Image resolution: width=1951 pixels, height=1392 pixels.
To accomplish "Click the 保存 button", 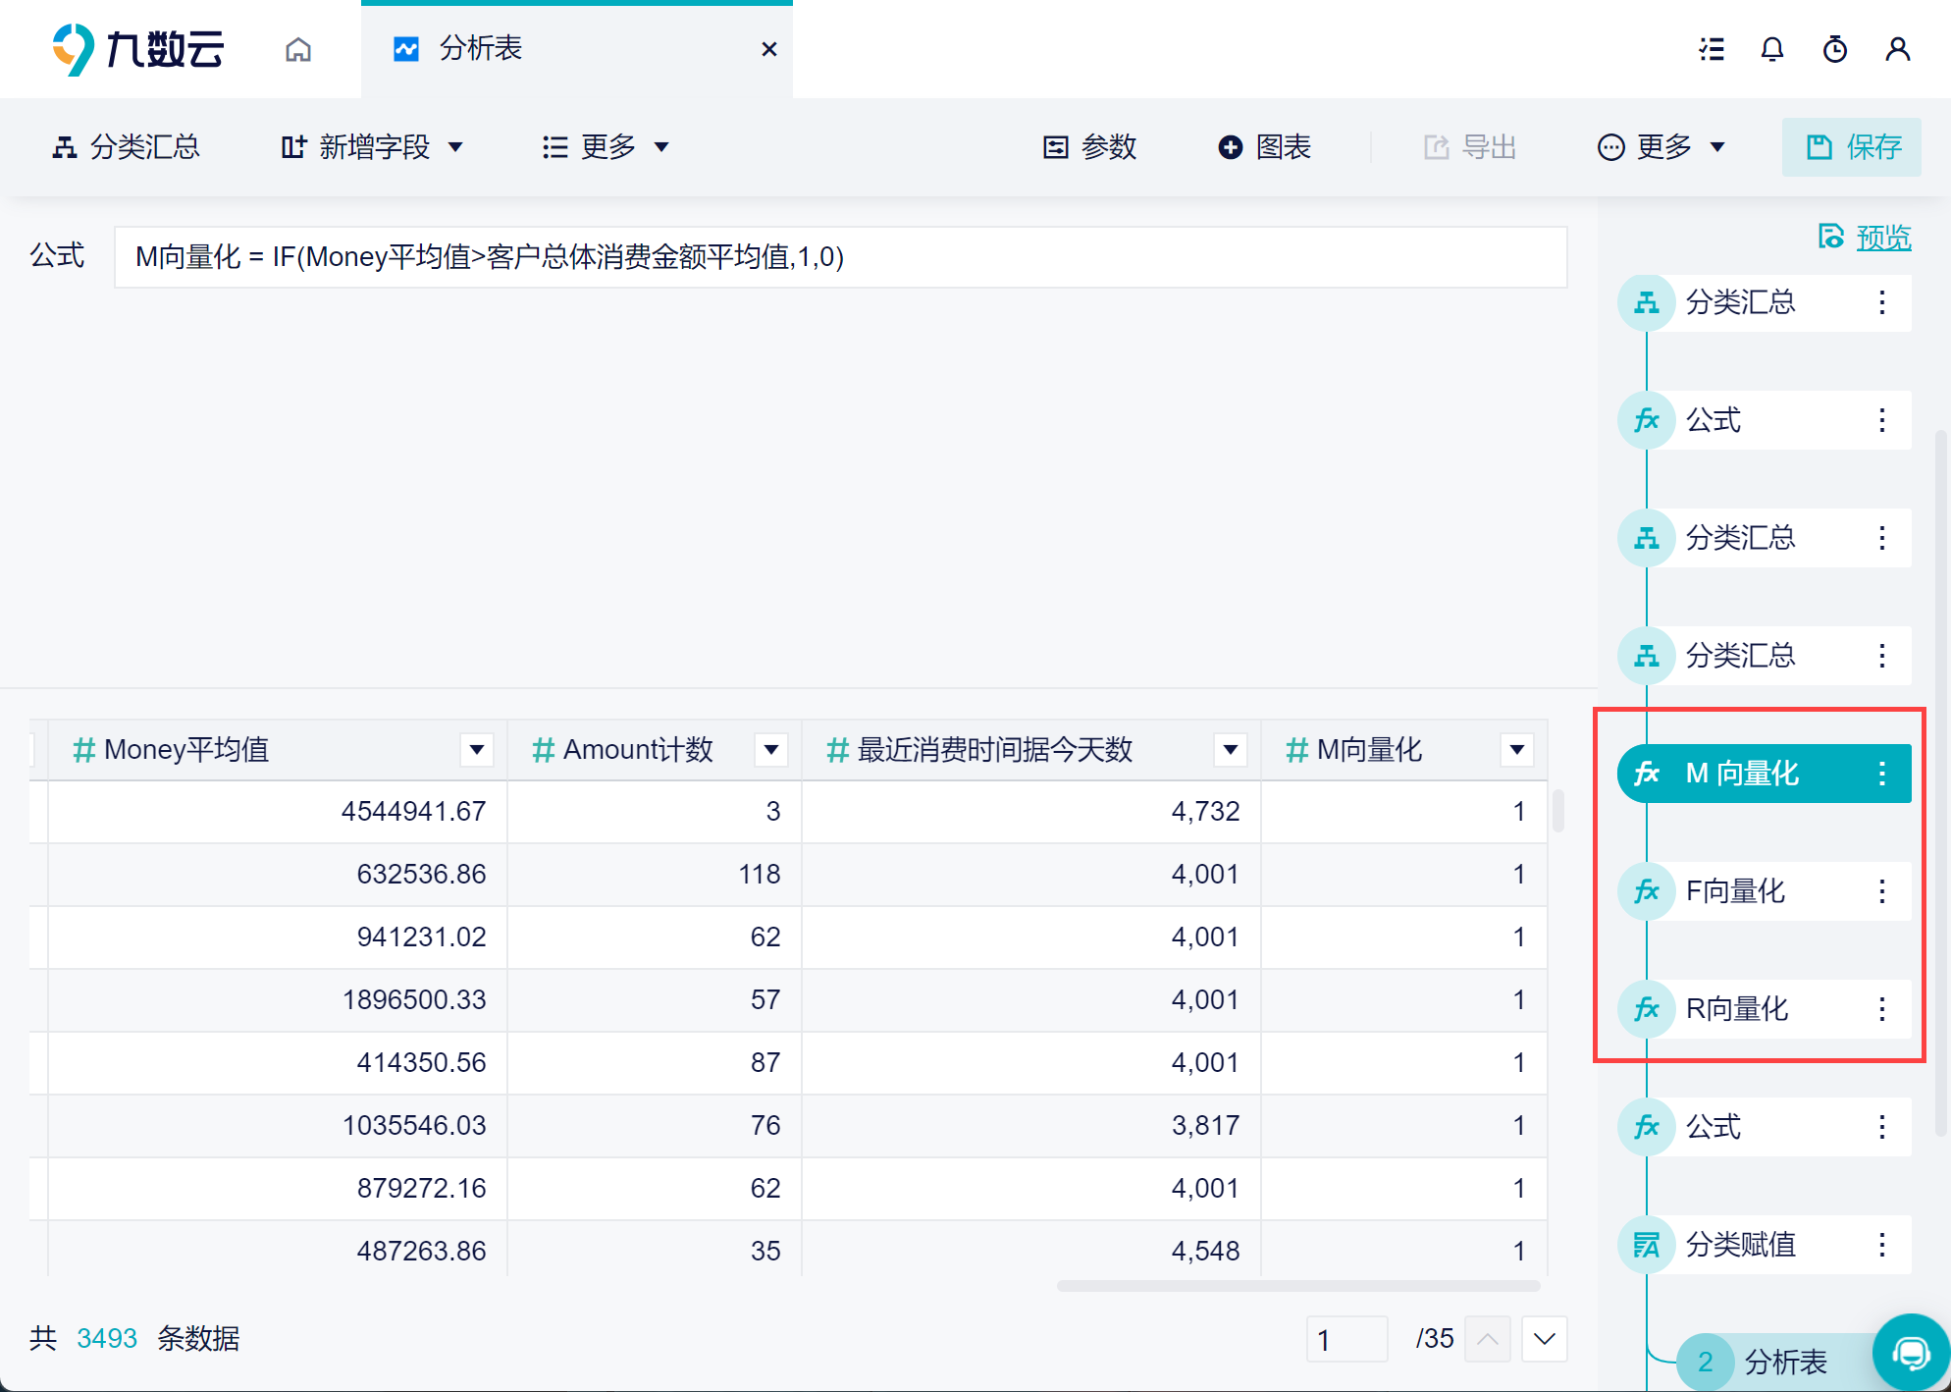I will (x=1851, y=147).
